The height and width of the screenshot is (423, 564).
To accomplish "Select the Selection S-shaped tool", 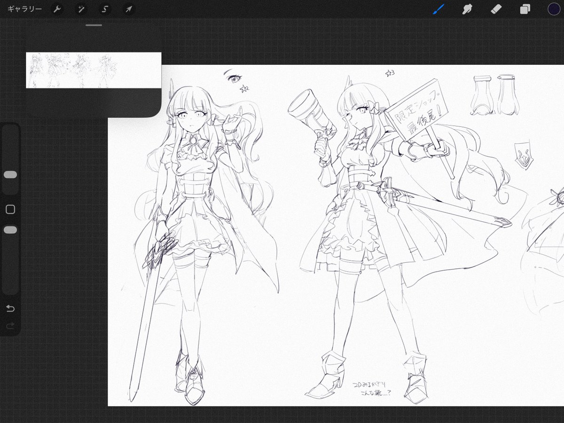I will coord(105,9).
